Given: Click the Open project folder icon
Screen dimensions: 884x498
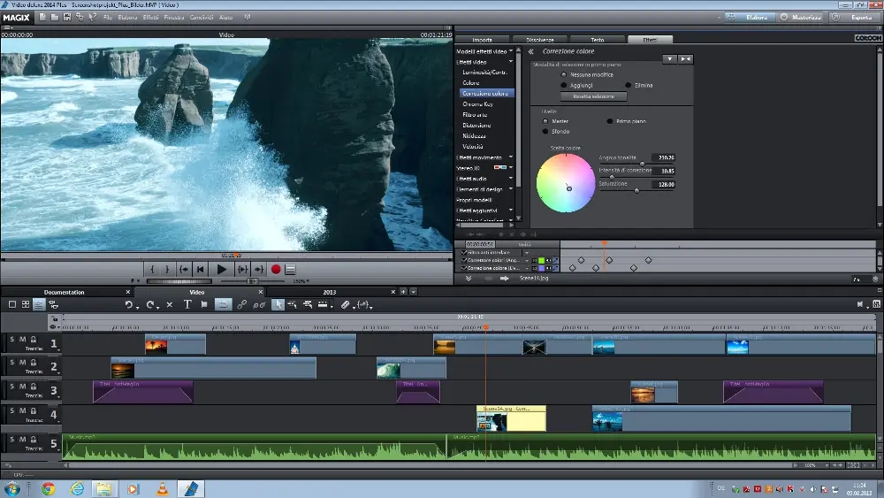Looking at the screenshot, I should (55, 17).
